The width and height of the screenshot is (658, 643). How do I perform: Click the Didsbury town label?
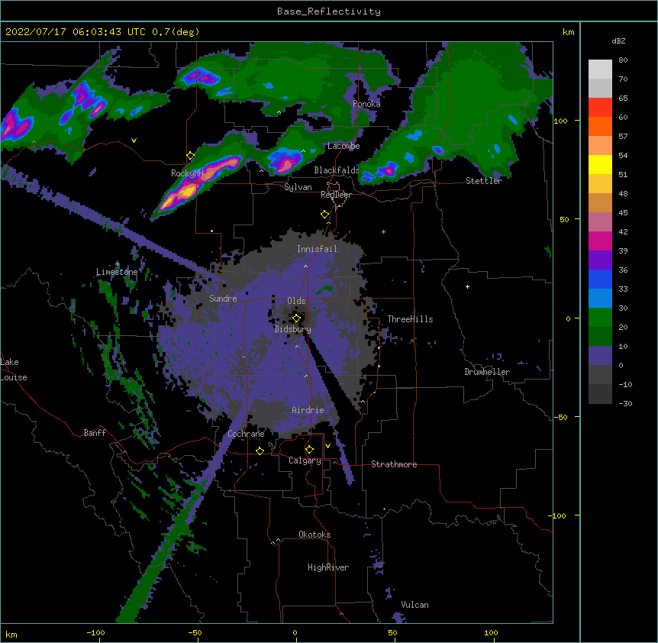(x=293, y=329)
